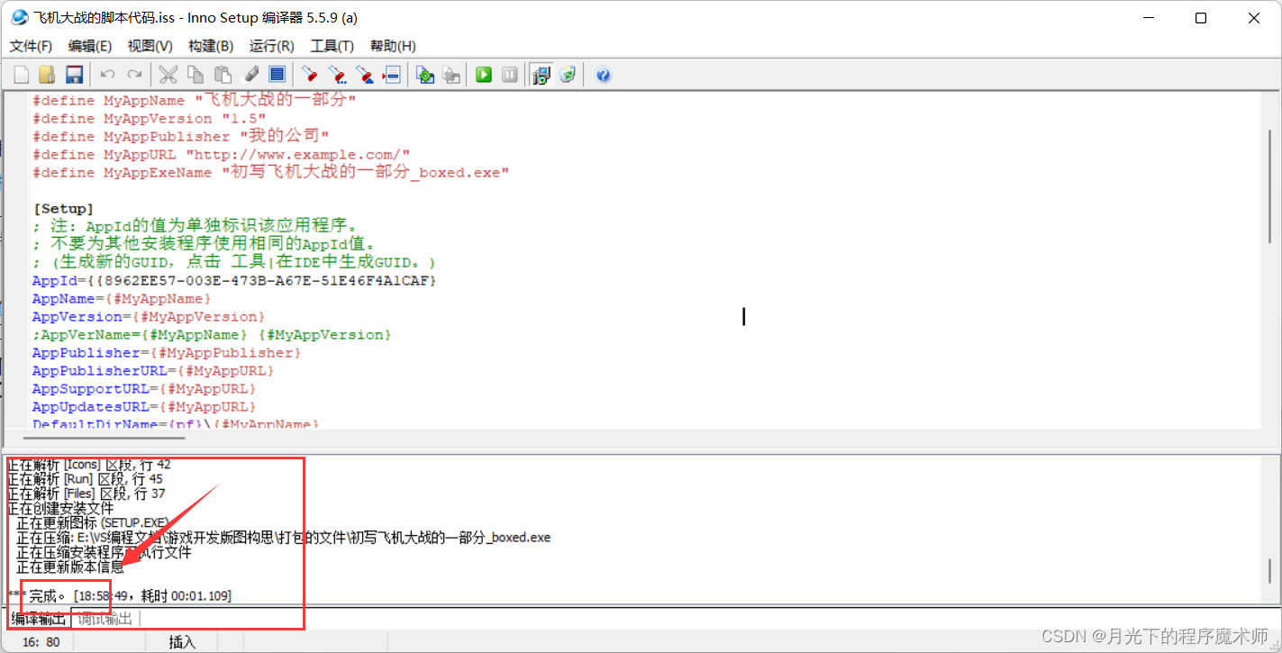Delete selection with the eraser icon
Viewport: 1282px width, 653px height.
(250, 75)
